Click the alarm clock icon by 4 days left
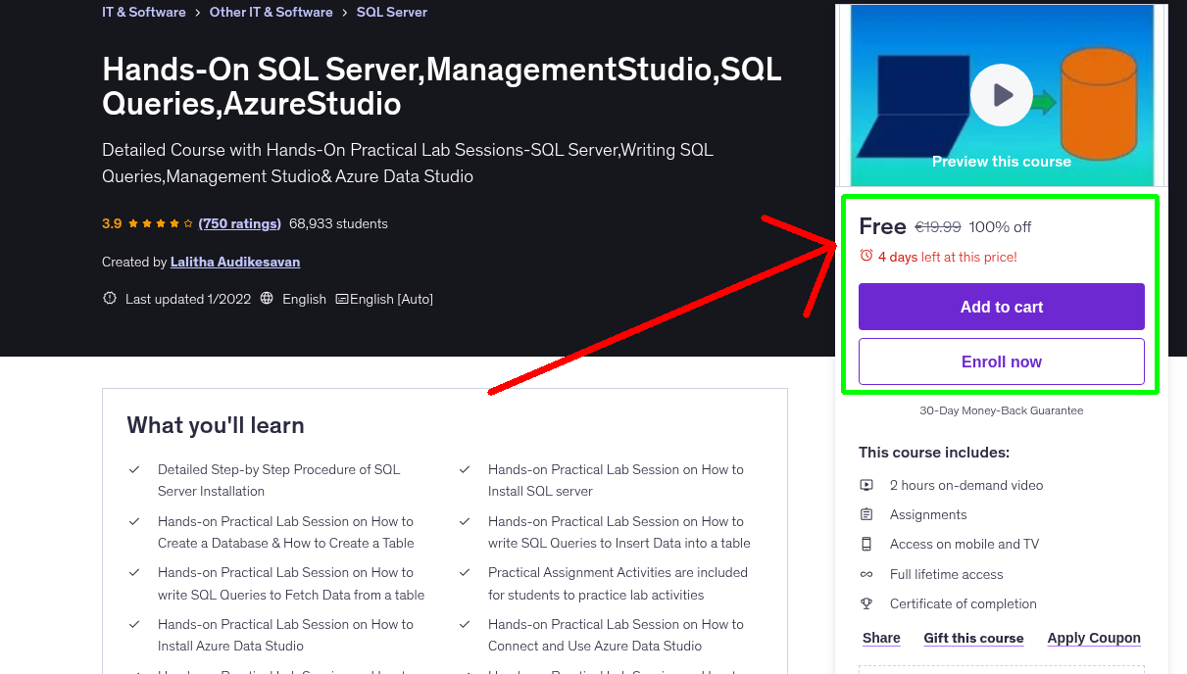Image resolution: width=1187 pixels, height=674 pixels. (x=866, y=256)
